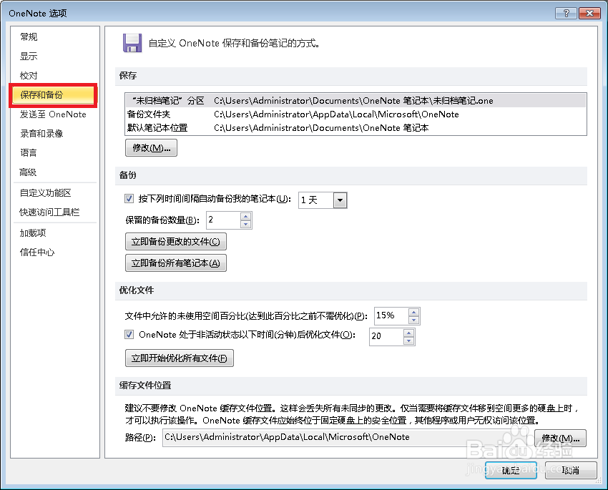This screenshot has height=490, width=608.
Task: Select the 备份文件夹 path row
Action: click(x=356, y=114)
